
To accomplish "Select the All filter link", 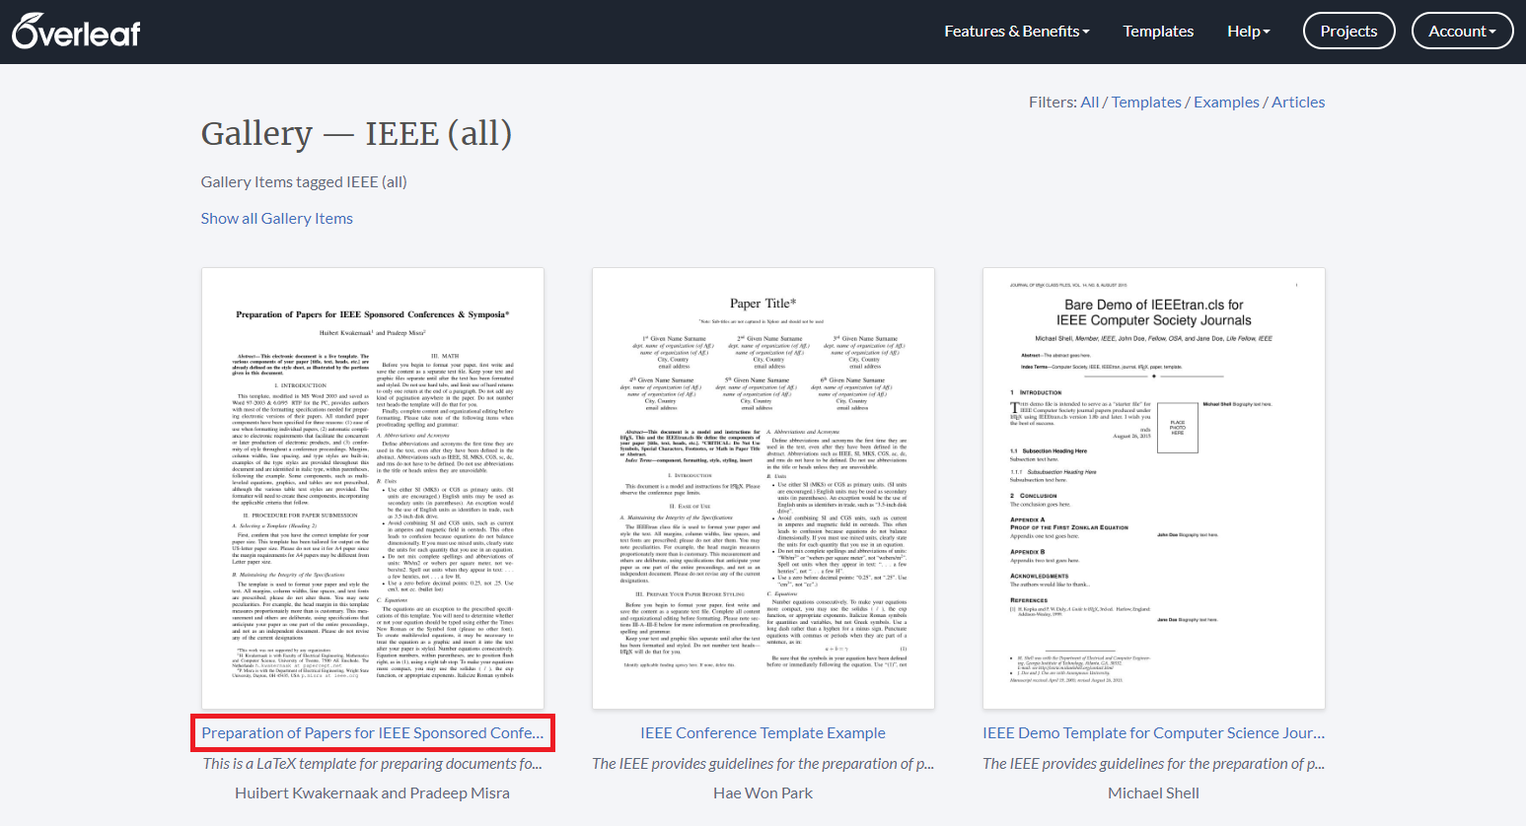I will pyautogui.click(x=1089, y=103).
